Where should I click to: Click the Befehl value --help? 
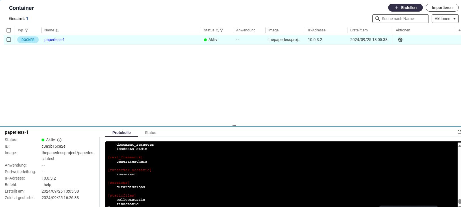pyautogui.click(x=46, y=185)
